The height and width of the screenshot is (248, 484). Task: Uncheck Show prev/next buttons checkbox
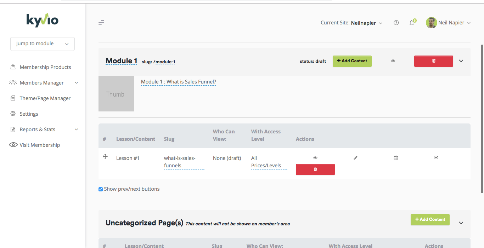[x=101, y=189]
